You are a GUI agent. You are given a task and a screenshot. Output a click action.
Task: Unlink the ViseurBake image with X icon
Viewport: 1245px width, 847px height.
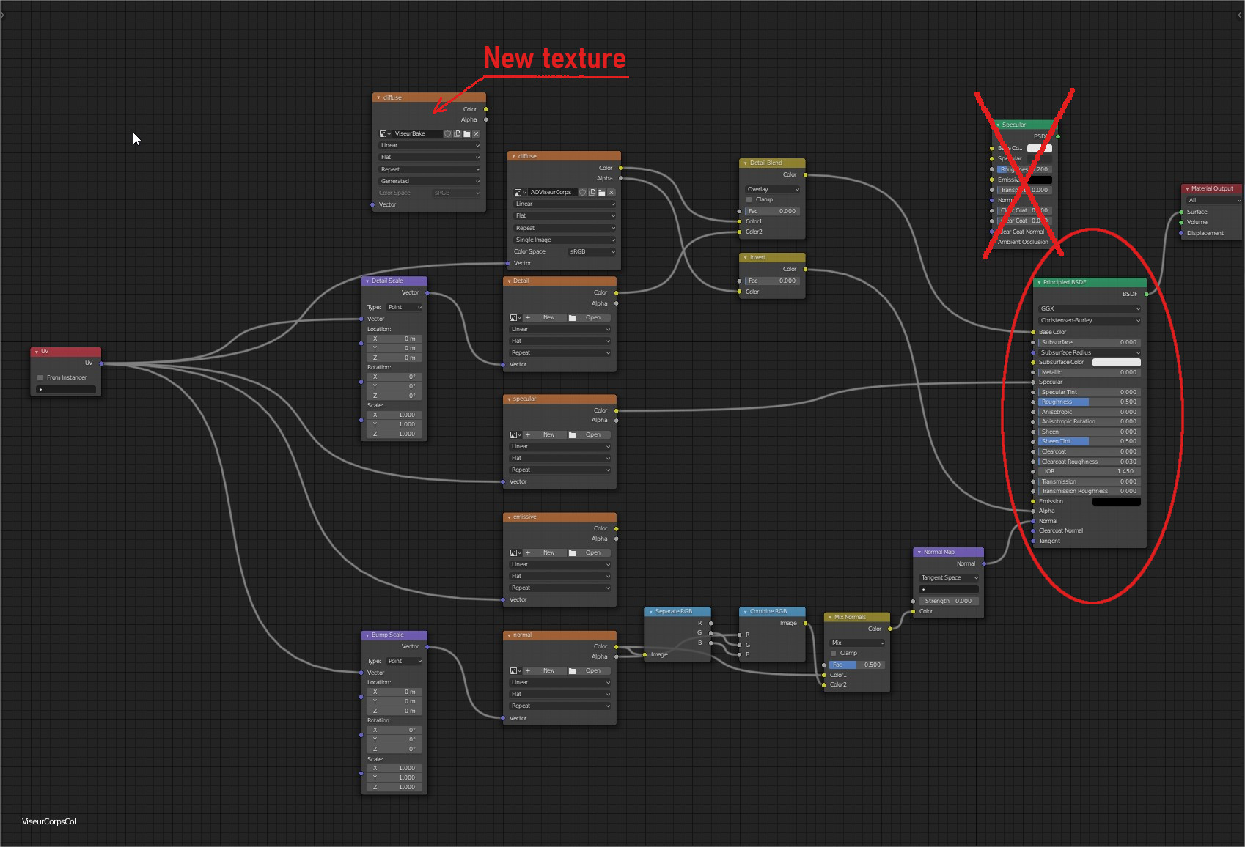point(477,134)
